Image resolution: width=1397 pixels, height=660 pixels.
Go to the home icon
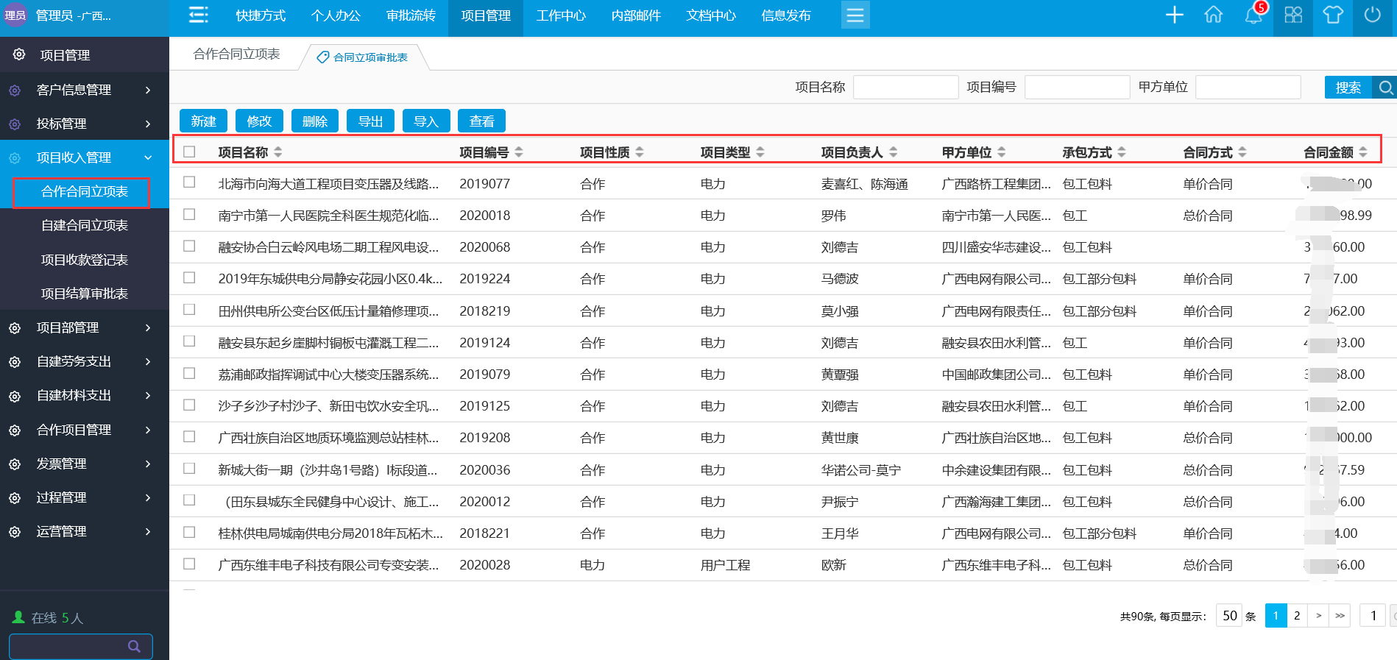tap(1213, 15)
